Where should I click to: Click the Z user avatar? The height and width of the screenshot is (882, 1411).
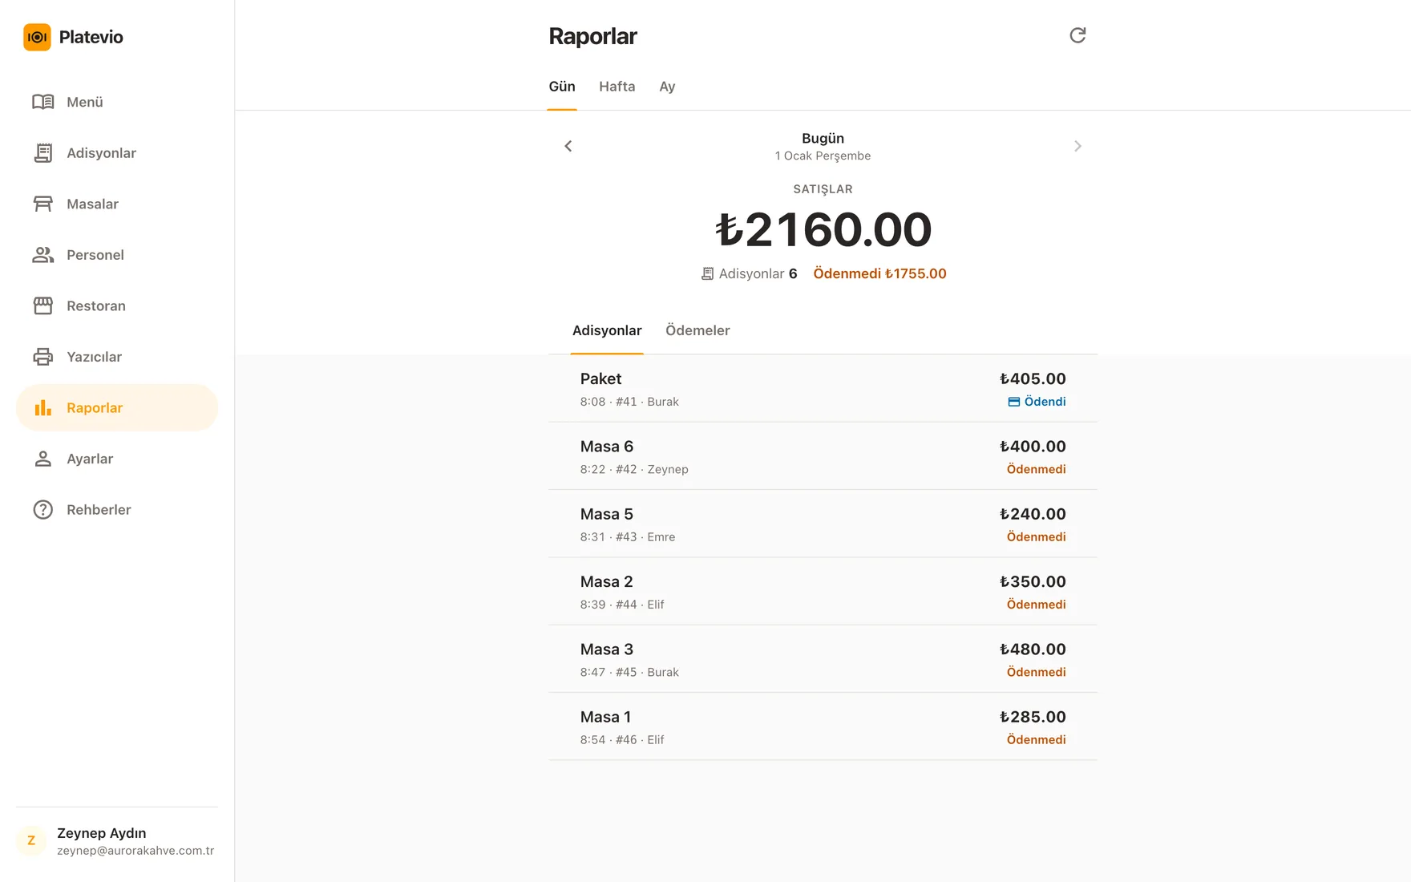pyautogui.click(x=31, y=840)
